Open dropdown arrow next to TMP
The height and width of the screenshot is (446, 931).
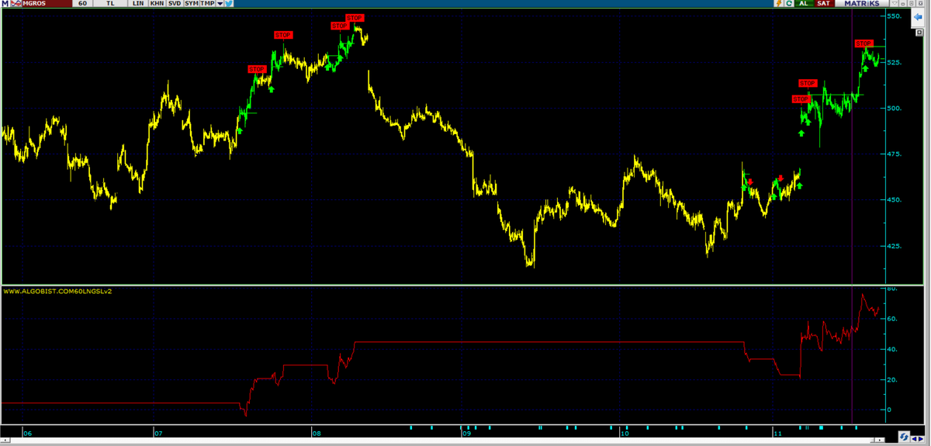(x=220, y=3)
